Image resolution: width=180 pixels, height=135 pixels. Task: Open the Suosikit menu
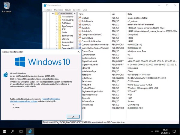(x=77, y=10)
